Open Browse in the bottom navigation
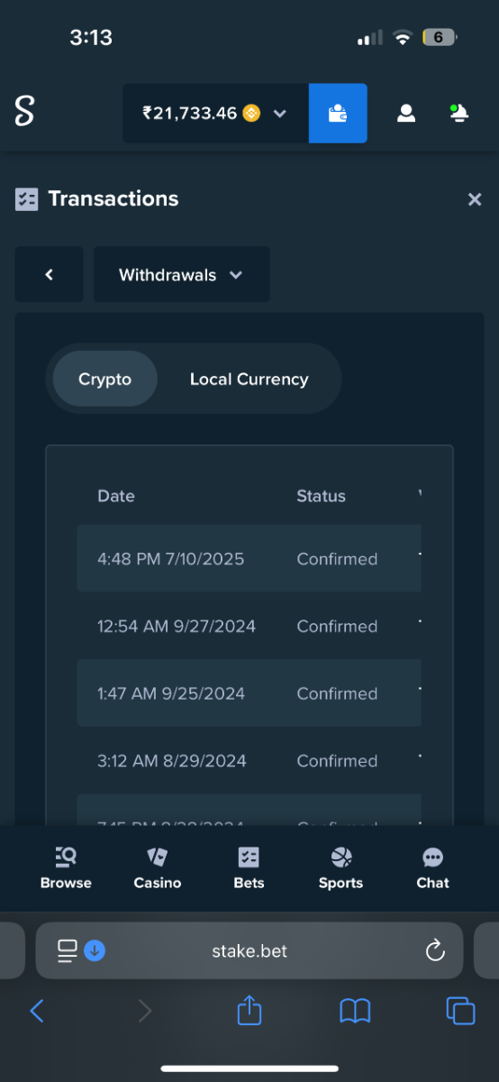 (66, 868)
